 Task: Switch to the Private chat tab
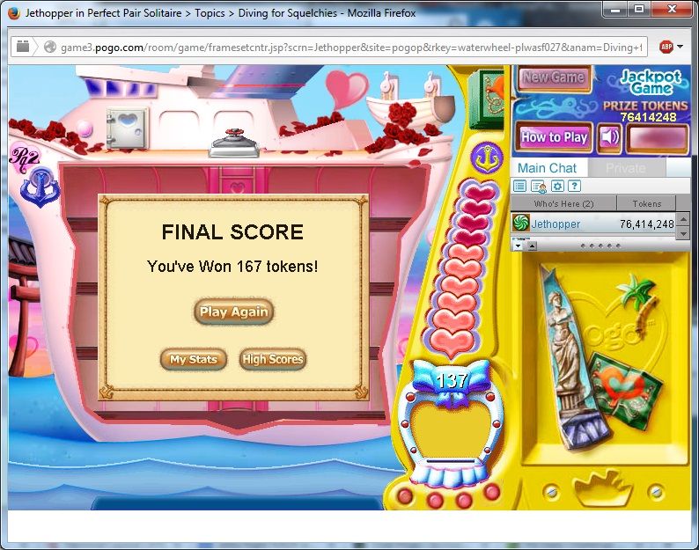click(x=625, y=168)
